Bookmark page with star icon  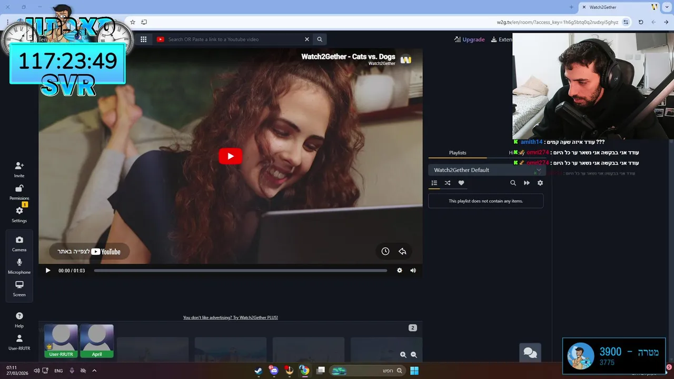click(133, 22)
